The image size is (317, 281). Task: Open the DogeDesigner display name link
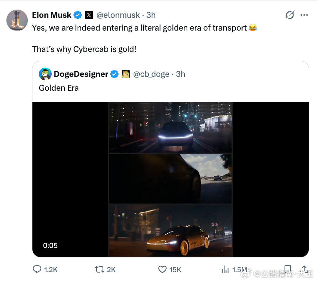(x=81, y=74)
